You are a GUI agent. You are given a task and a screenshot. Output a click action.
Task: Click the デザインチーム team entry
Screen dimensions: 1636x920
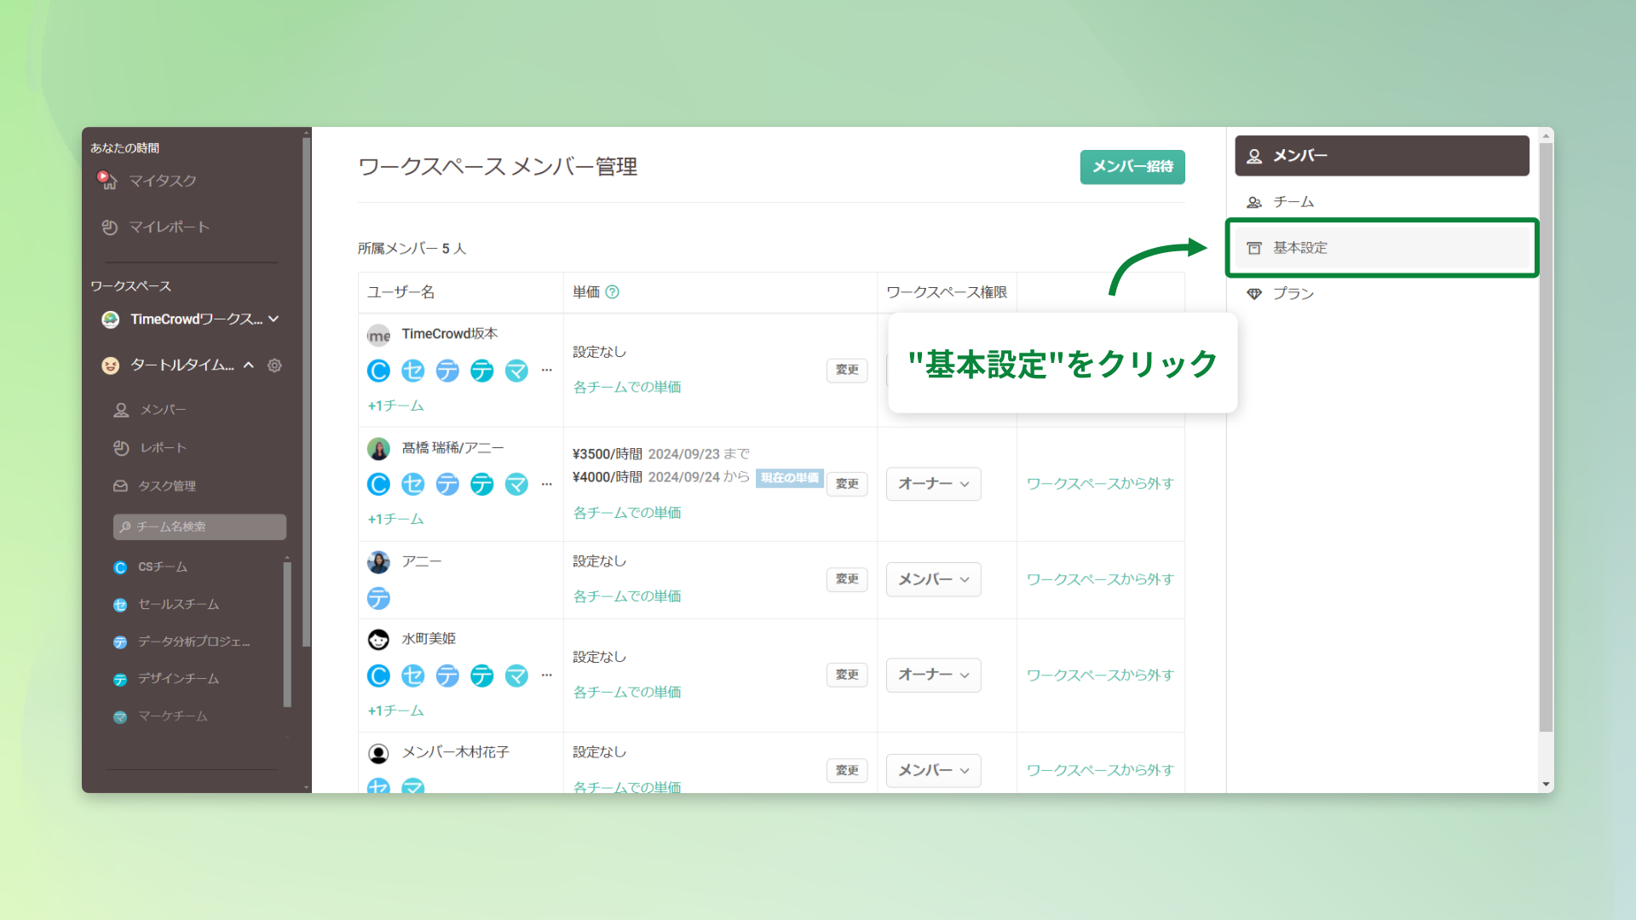click(x=178, y=679)
